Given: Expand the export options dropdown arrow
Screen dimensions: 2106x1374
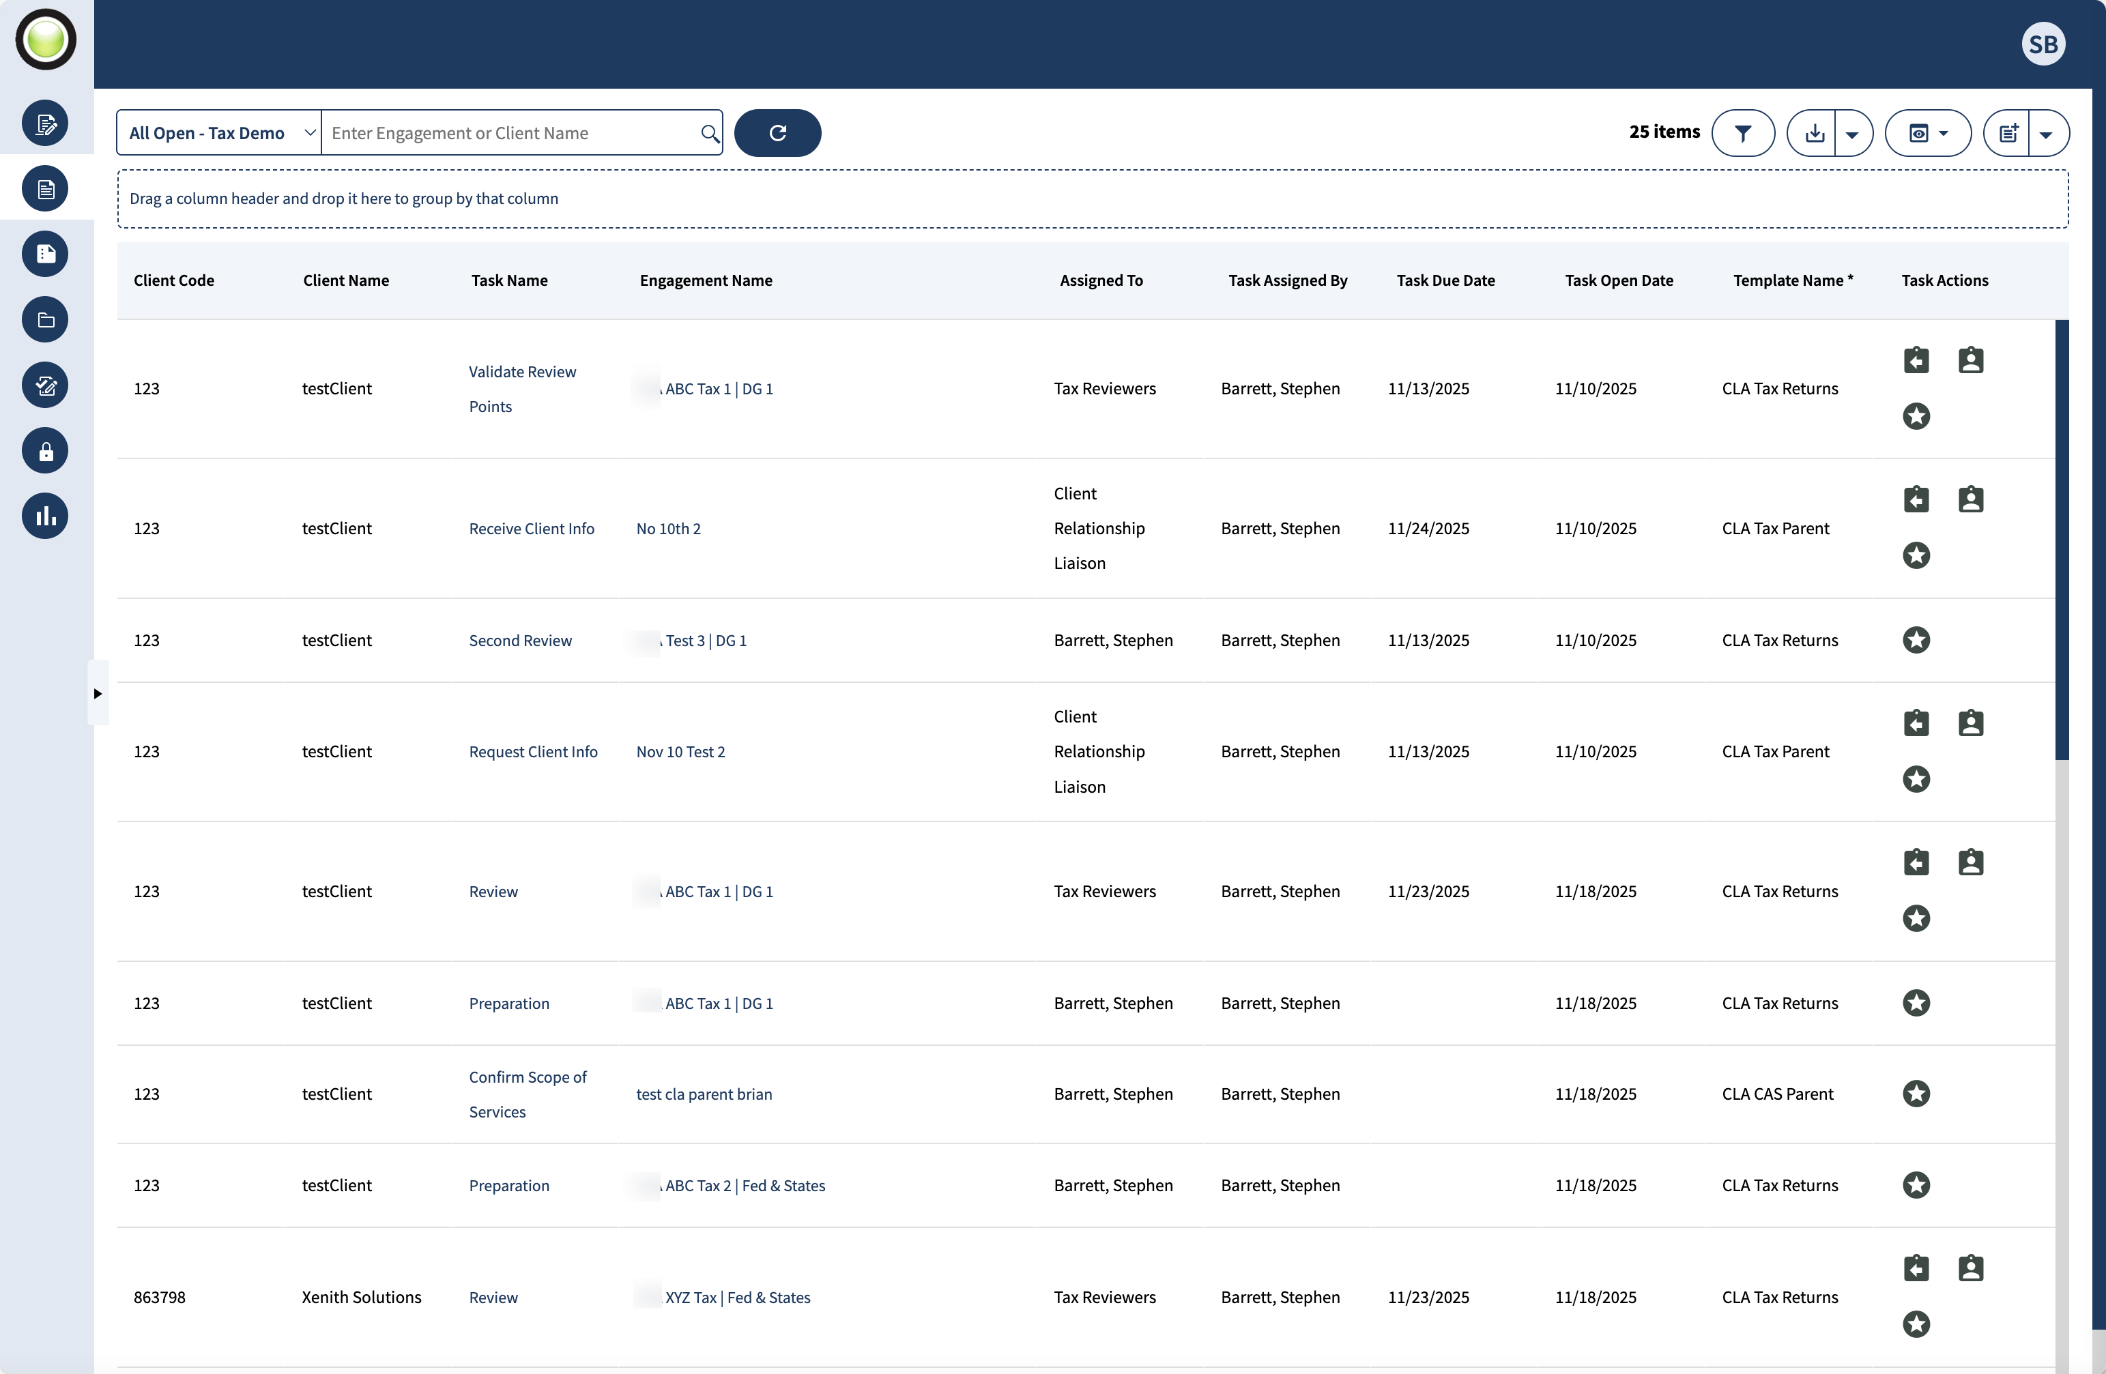Looking at the screenshot, I should (x=1852, y=134).
